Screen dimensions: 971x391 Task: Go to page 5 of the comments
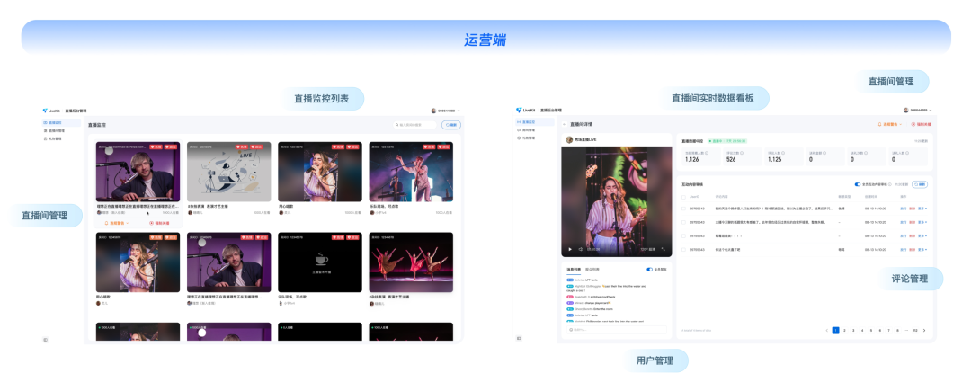(870, 331)
